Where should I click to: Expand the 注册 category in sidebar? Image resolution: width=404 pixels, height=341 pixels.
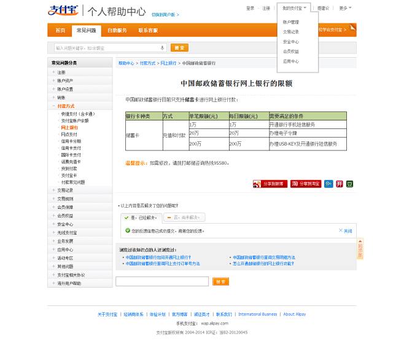[80, 72]
